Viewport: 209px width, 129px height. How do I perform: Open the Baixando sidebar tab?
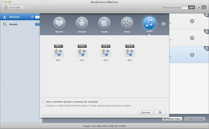pyautogui.click(x=20, y=17)
